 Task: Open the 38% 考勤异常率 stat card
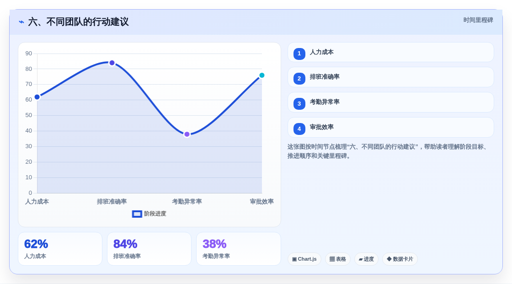[238, 249]
